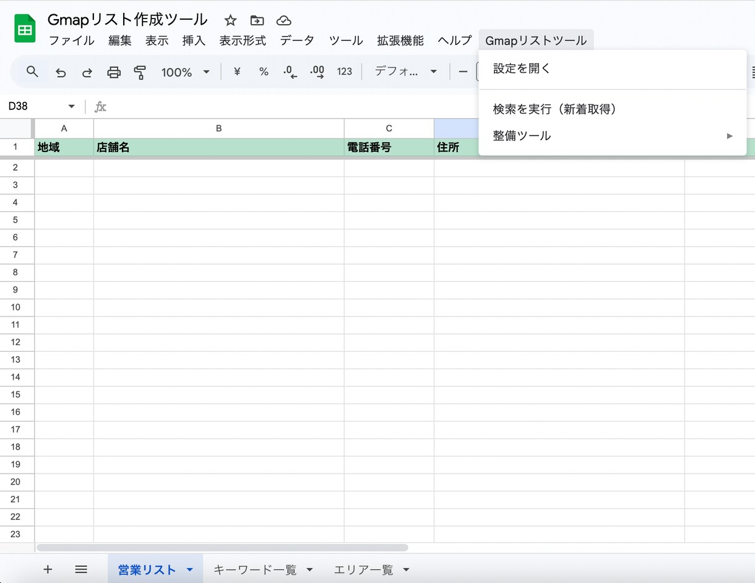Click the 電話番号 header cell

[x=389, y=147]
